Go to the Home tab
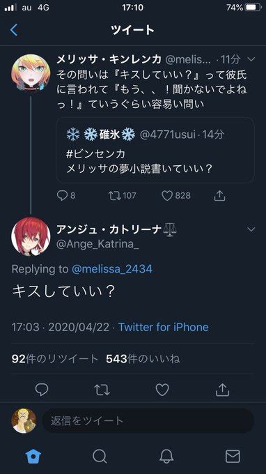Screen dimensions: 266x474 click(33, 456)
